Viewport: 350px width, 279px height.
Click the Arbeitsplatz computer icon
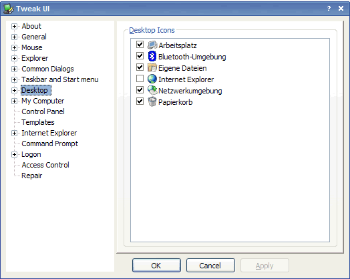pos(152,45)
